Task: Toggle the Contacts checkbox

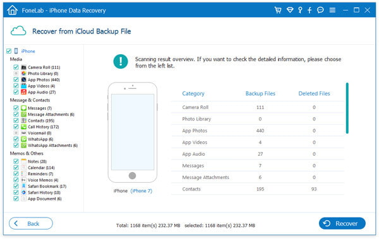Action: click(x=16, y=120)
